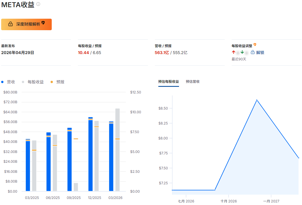Click the Pro badge next to 每股收益调整
Viewport: 302px width, 205px height.
point(255,45)
